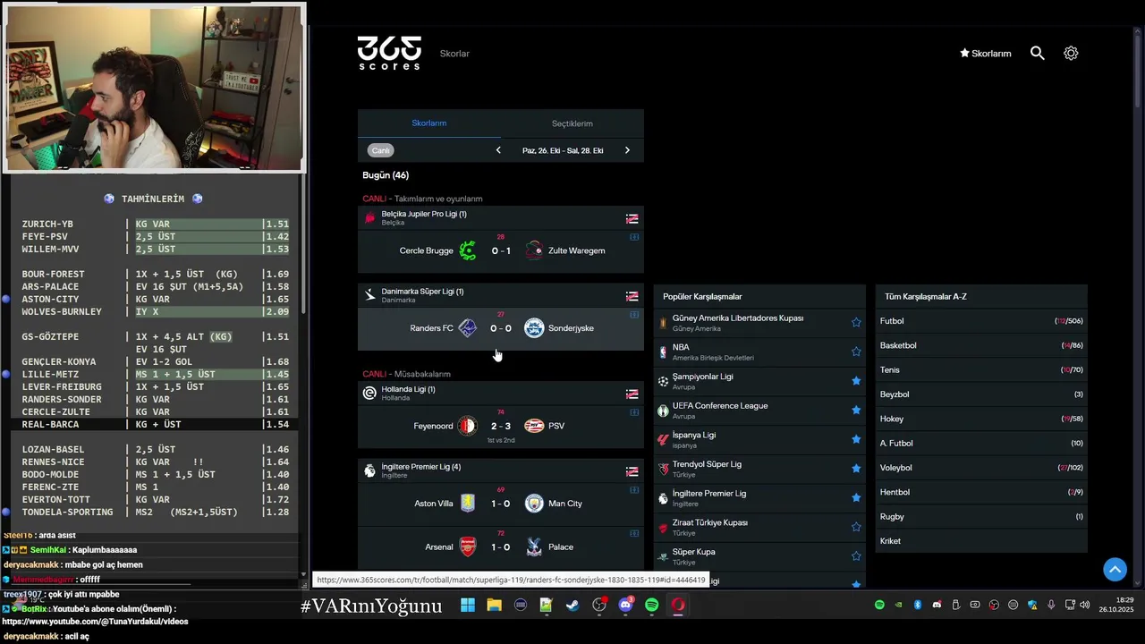Viewport: 1145px width, 644px height.
Task: Go to next date range arrow
Action: (x=627, y=150)
